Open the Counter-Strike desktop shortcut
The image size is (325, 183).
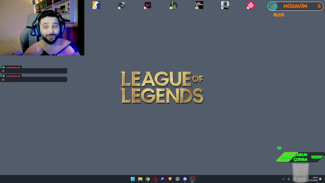[96, 5]
